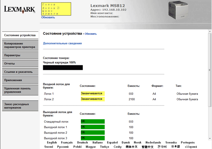This screenshot has width=212, height=149.
Task: Click the vertical scrollbar thumb
Action: tap(210, 70)
